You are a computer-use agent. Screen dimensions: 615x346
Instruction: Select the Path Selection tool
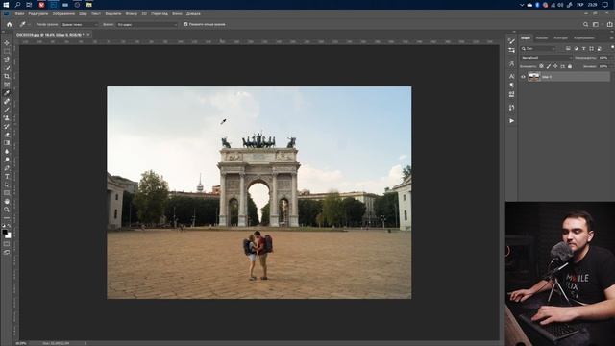click(x=7, y=185)
